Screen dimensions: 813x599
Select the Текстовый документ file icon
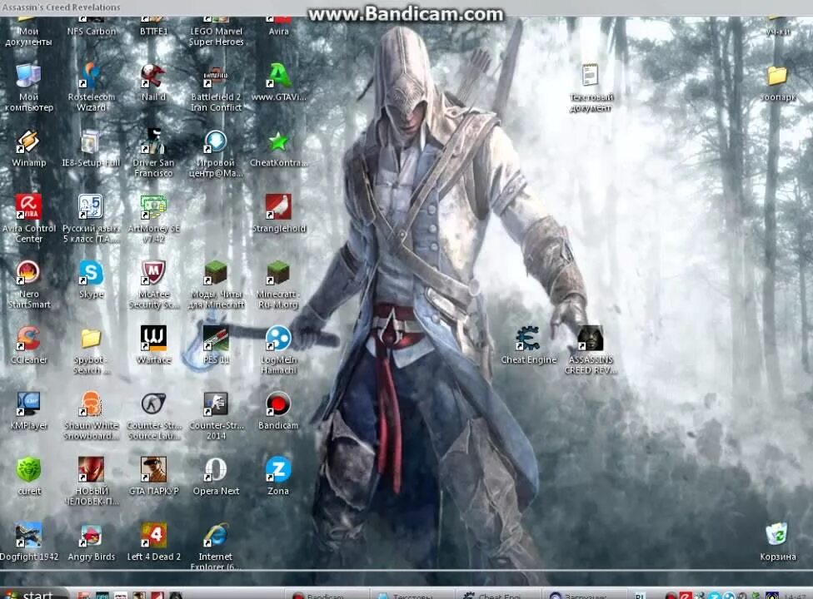[590, 76]
